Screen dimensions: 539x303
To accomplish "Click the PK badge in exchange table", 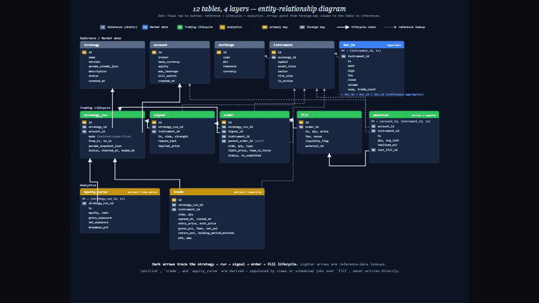I will (x=219, y=52).
